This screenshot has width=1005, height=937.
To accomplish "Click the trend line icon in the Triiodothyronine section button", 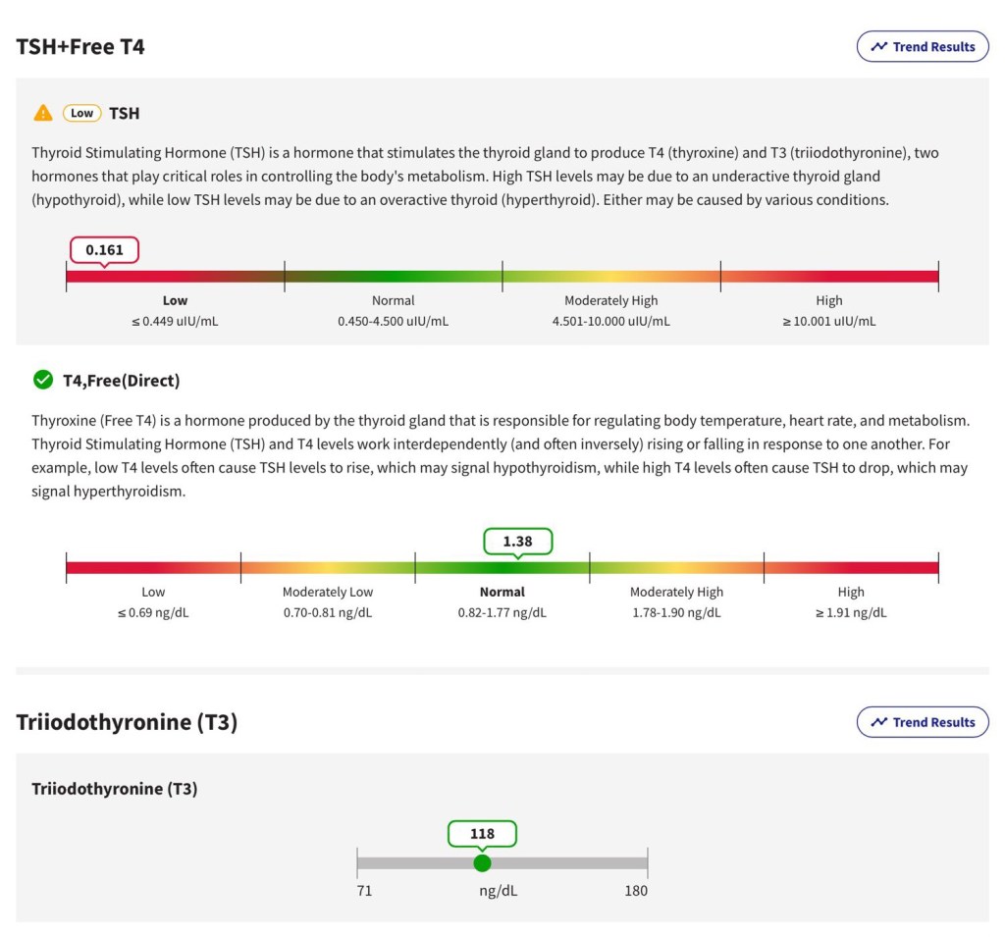I will (x=879, y=722).
